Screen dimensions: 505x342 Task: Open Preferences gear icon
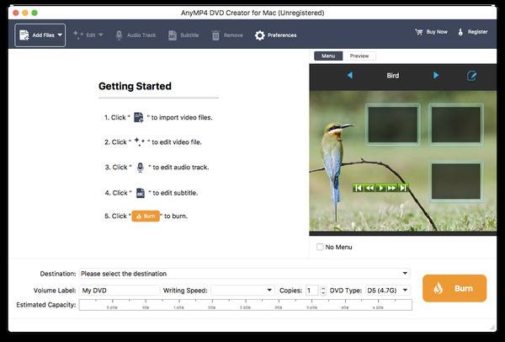[259, 35]
